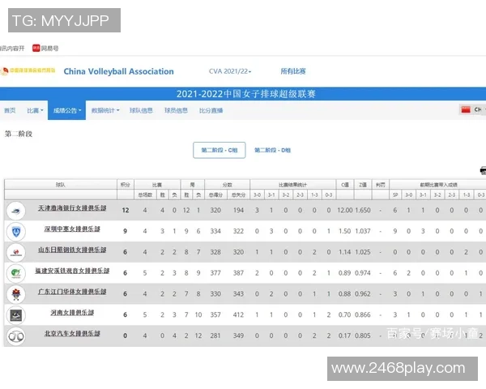Click the Fujian Anxi Tieguanyin team logo
Image resolution: width=486 pixels, height=389 pixels.
click(x=15, y=273)
